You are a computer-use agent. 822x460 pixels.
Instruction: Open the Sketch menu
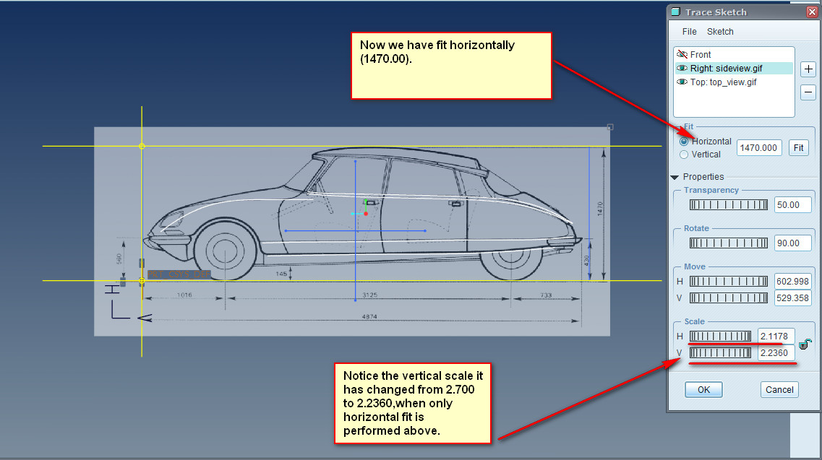point(720,32)
